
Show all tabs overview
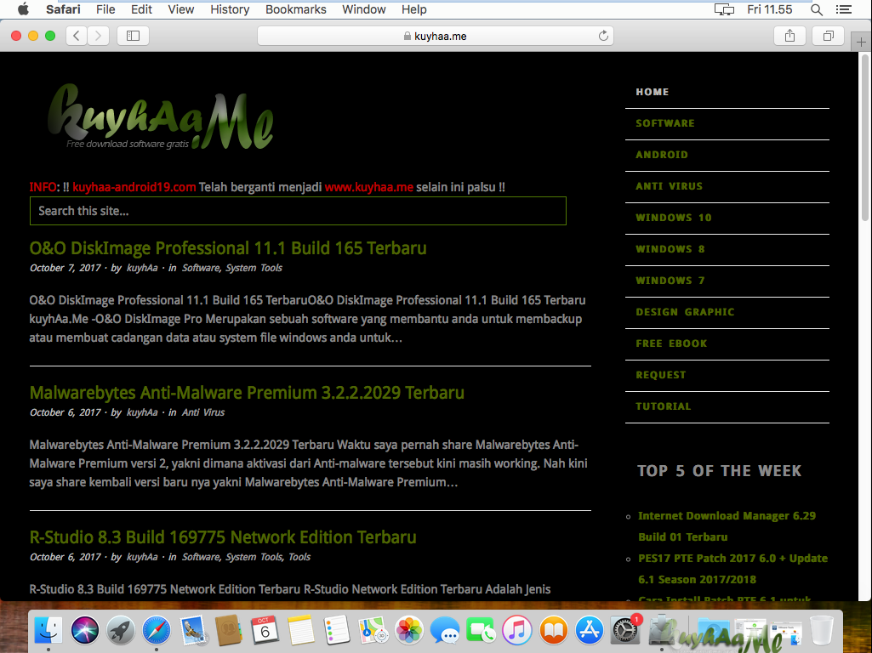828,36
